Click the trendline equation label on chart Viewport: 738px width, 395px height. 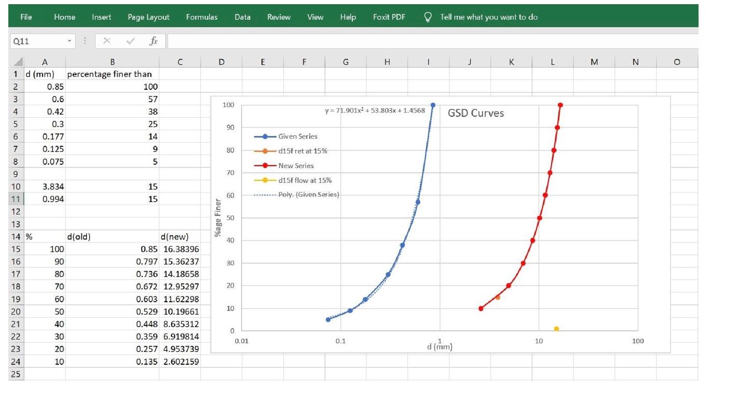(x=374, y=110)
